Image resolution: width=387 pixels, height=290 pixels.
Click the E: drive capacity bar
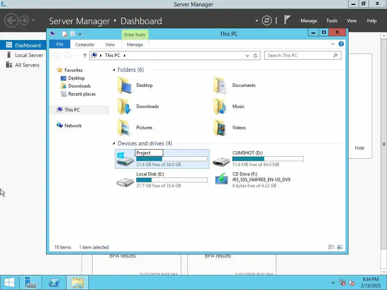pos(172,180)
